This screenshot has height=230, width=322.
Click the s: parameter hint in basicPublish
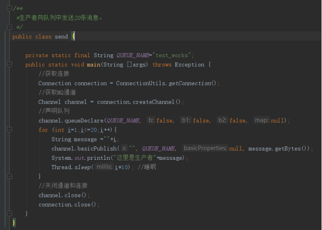(124, 148)
